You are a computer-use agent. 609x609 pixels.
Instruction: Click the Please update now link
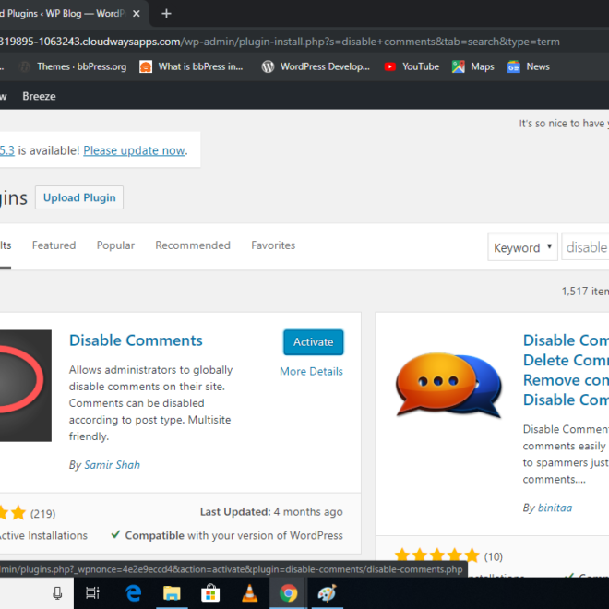pyautogui.click(x=134, y=150)
